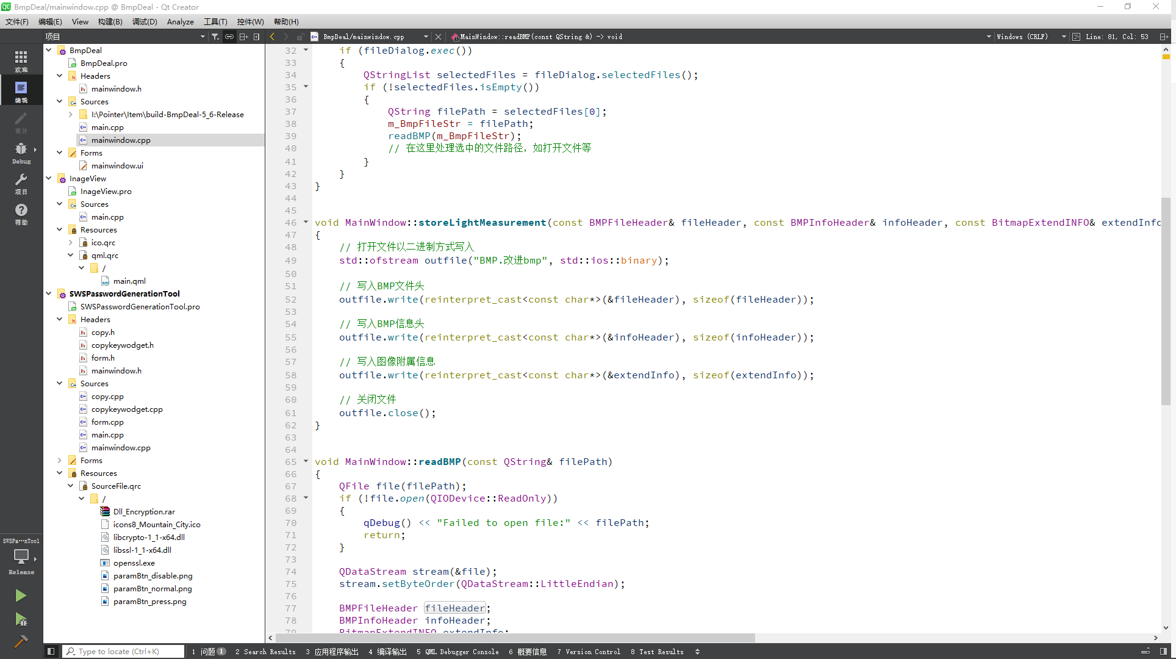This screenshot has height=659, width=1176.
Task: Click the output pane up-down arrows
Action: click(697, 652)
